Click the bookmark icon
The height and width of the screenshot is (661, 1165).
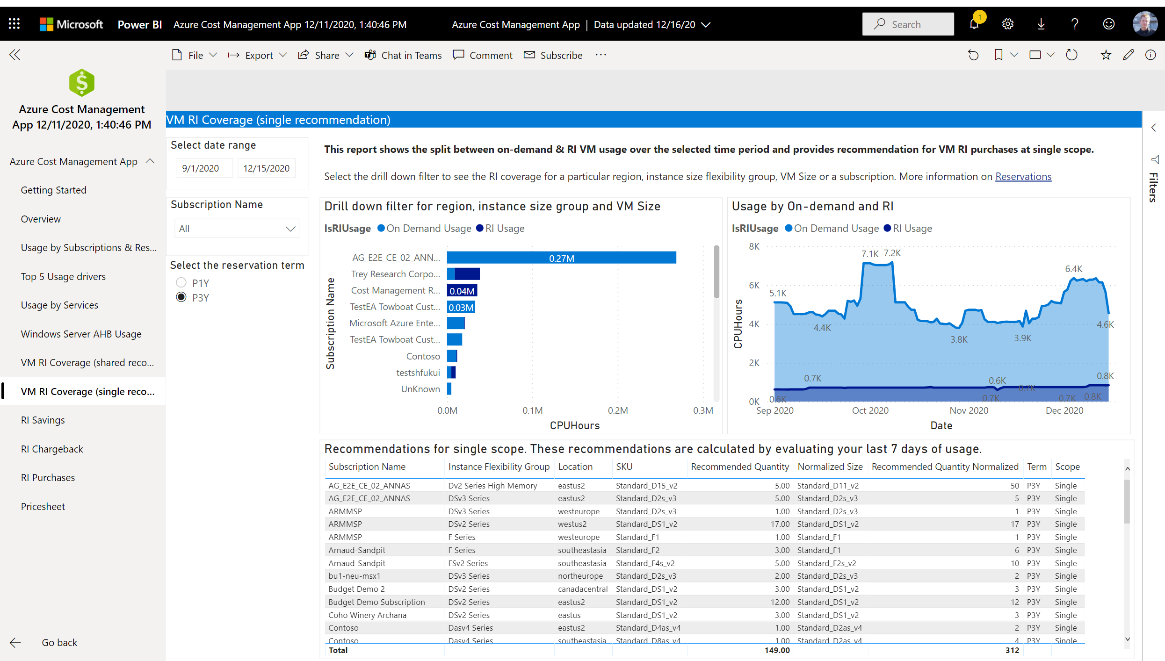(999, 55)
